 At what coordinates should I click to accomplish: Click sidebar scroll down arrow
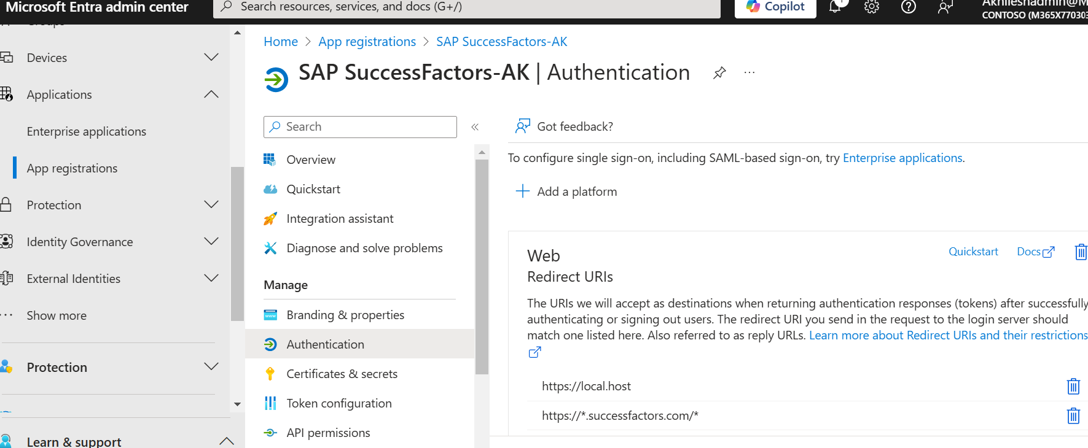click(237, 404)
